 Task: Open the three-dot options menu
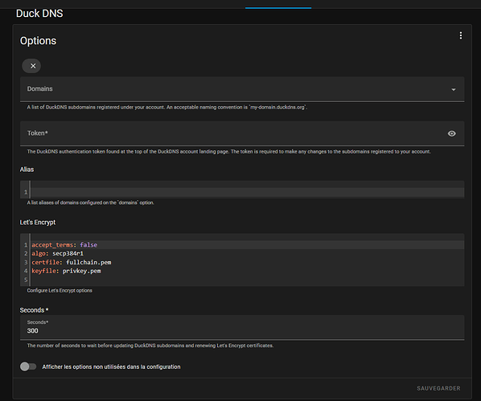tap(460, 35)
